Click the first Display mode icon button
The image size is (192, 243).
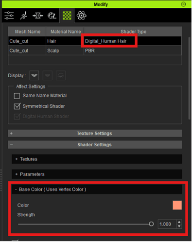(34, 75)
